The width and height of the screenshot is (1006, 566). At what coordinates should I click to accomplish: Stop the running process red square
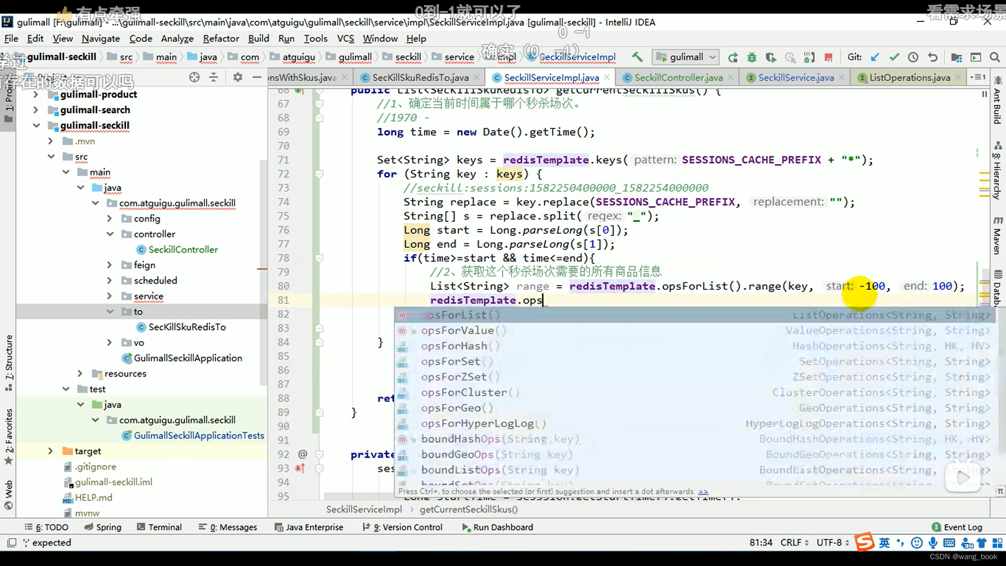[828, 57]
